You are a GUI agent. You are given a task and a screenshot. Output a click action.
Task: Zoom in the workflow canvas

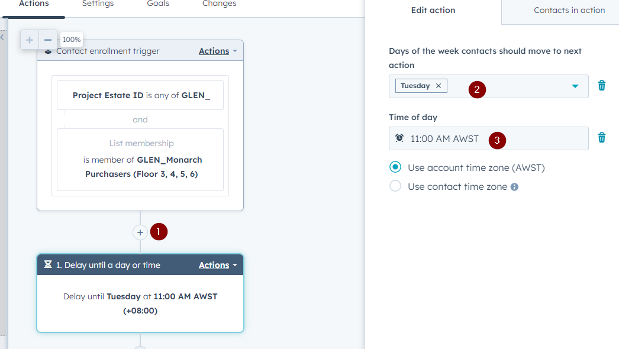click(30, 40)
